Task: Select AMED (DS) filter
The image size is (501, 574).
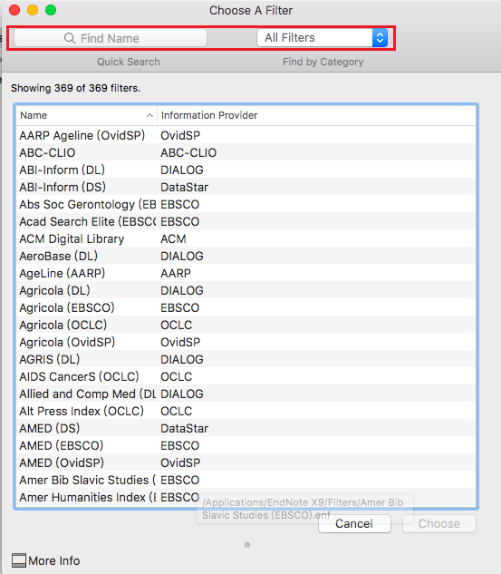Action: coord(246,428)
